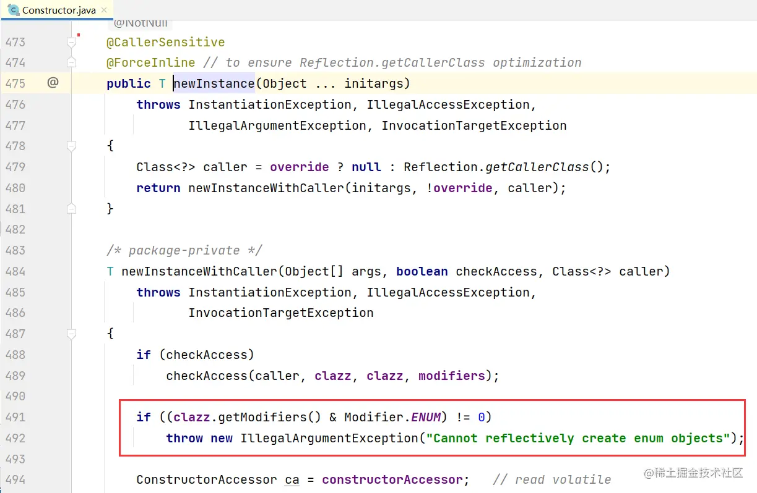
Task: Click IllegalArgumentException on line 477
Action: 277,125
